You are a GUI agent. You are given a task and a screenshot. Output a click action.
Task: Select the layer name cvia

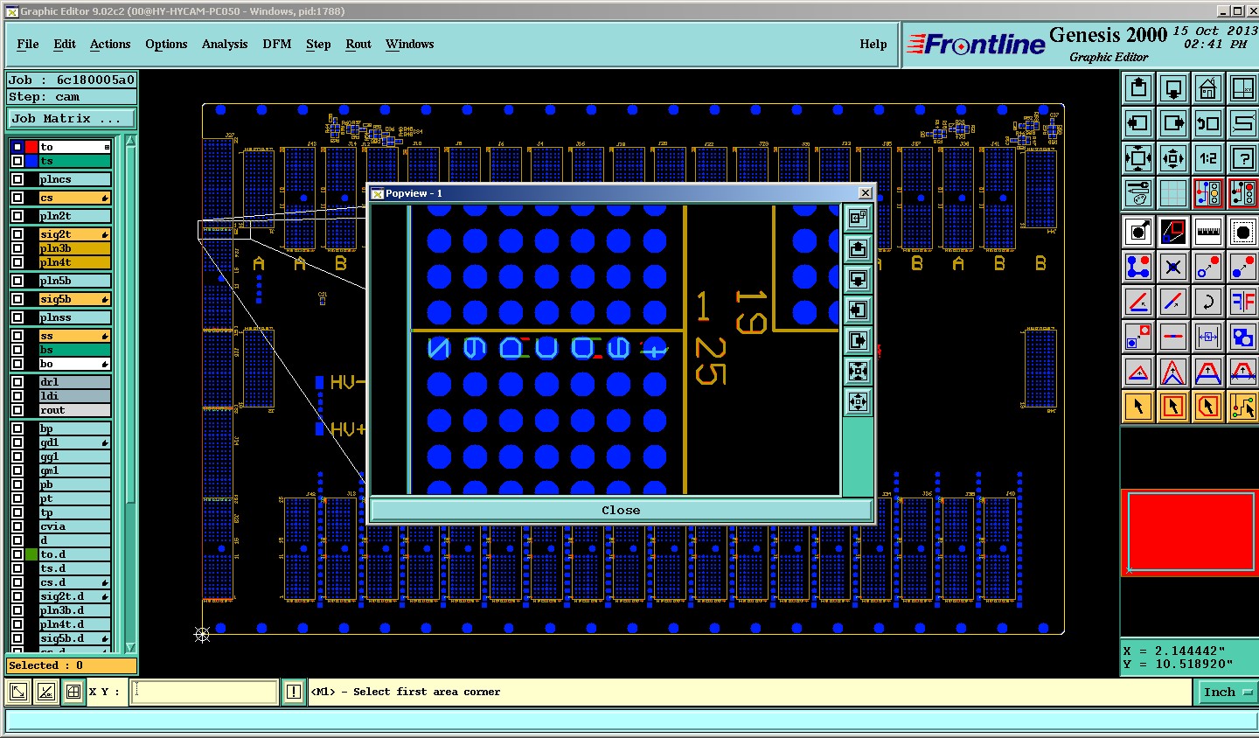74,526
